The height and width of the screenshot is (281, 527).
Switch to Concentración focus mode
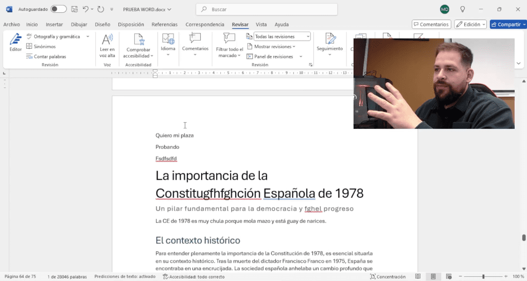(x=388, y=277)
